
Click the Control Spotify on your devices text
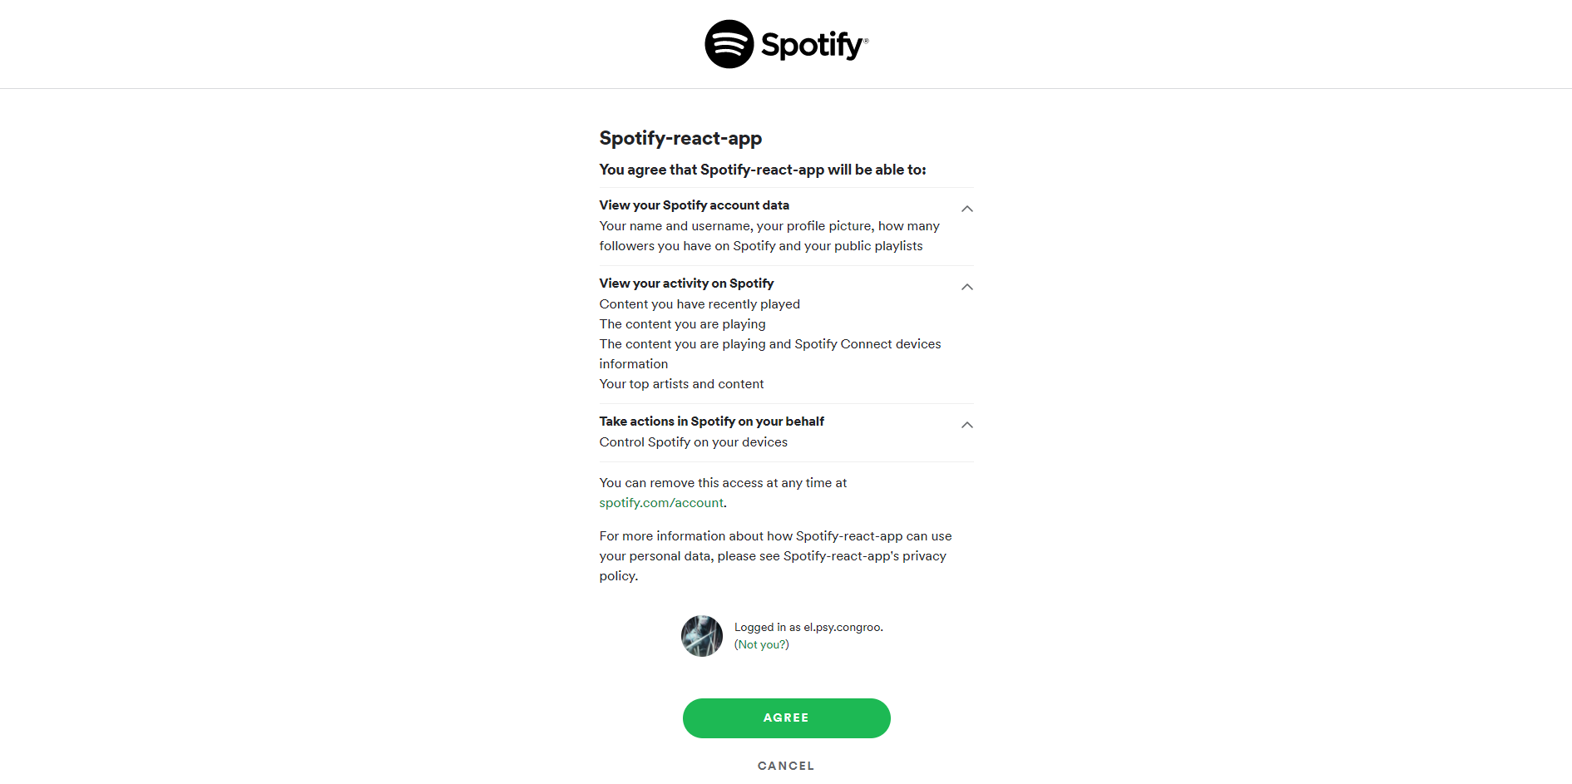click(x=692, y=441)
